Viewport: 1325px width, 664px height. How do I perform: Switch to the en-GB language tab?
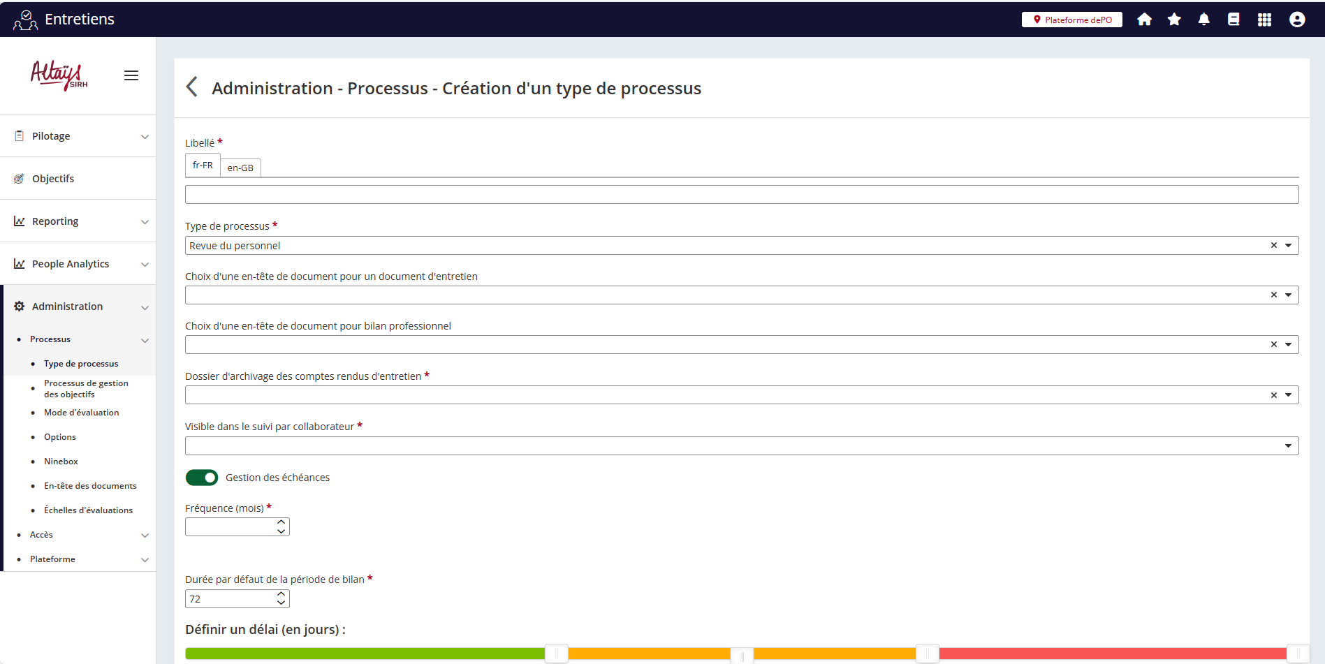(x=240, y=168)
